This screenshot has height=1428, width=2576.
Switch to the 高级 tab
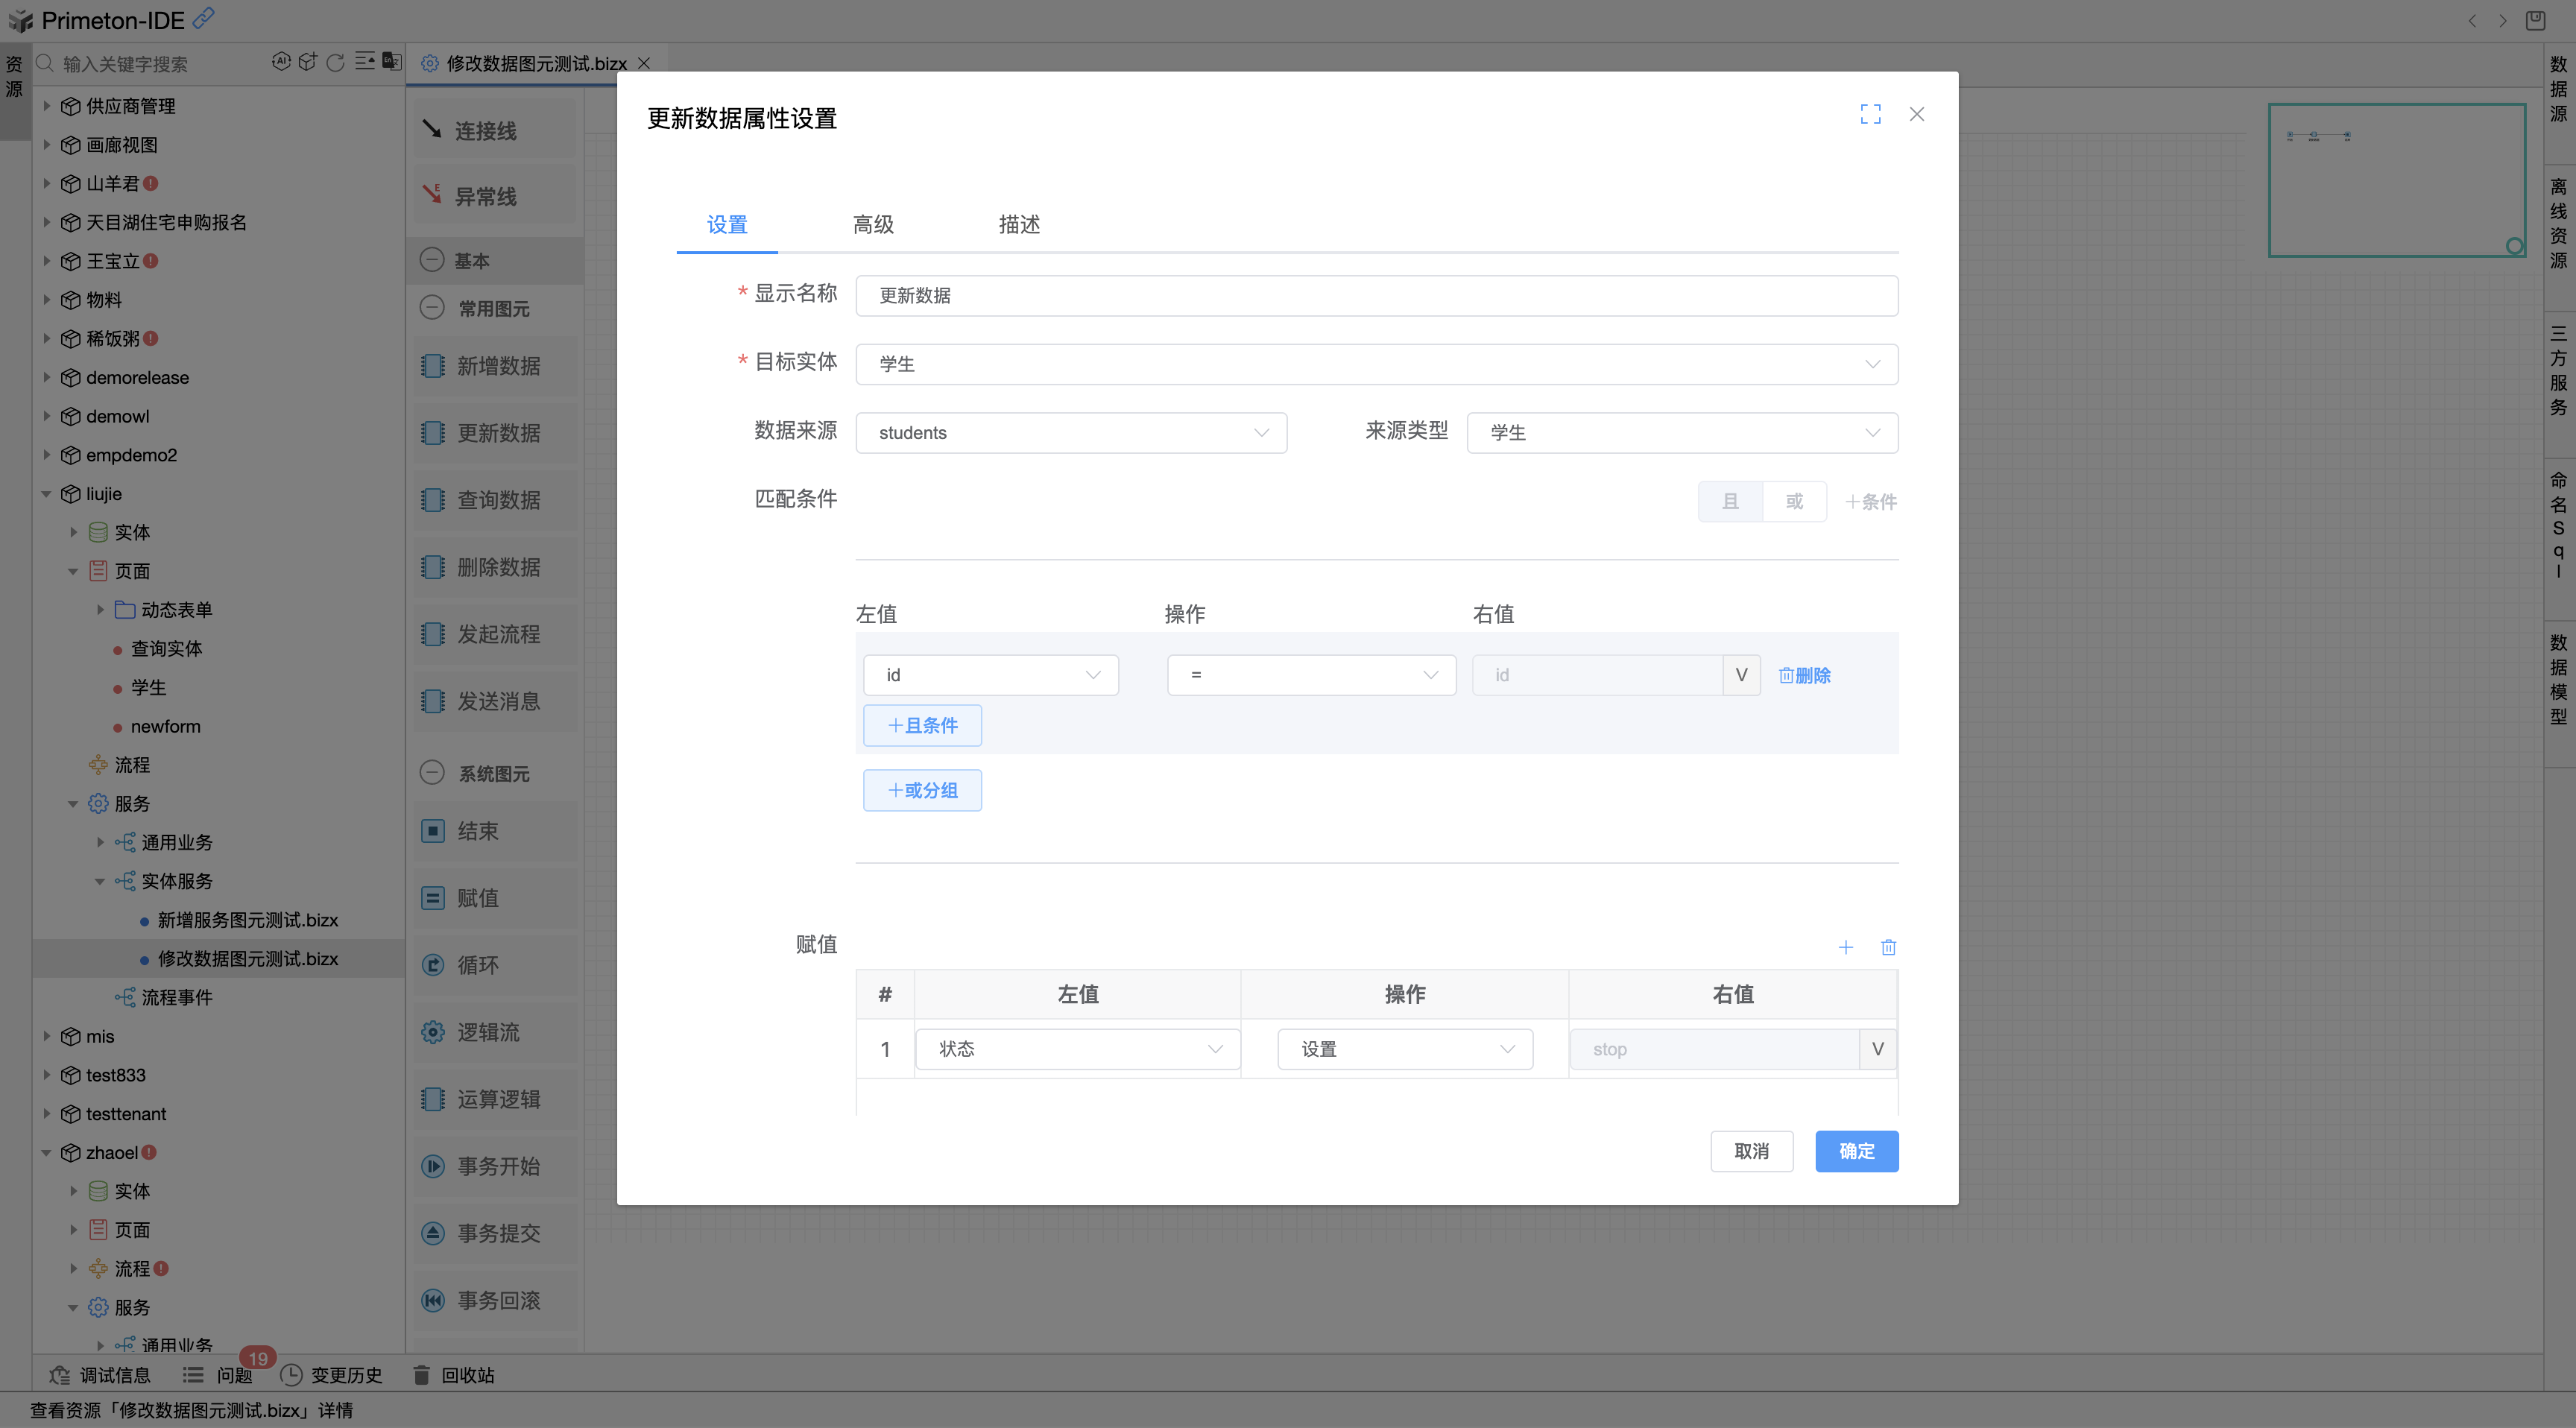[x=872, y=225]
